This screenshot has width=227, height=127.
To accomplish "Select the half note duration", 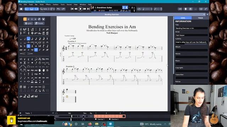I will 25,39.
